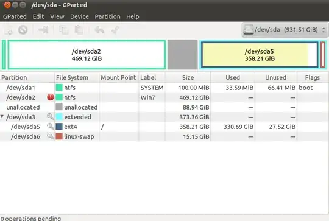Click the key icon beside /dev/sda5

pyautogui.click(x=51, y=126)
